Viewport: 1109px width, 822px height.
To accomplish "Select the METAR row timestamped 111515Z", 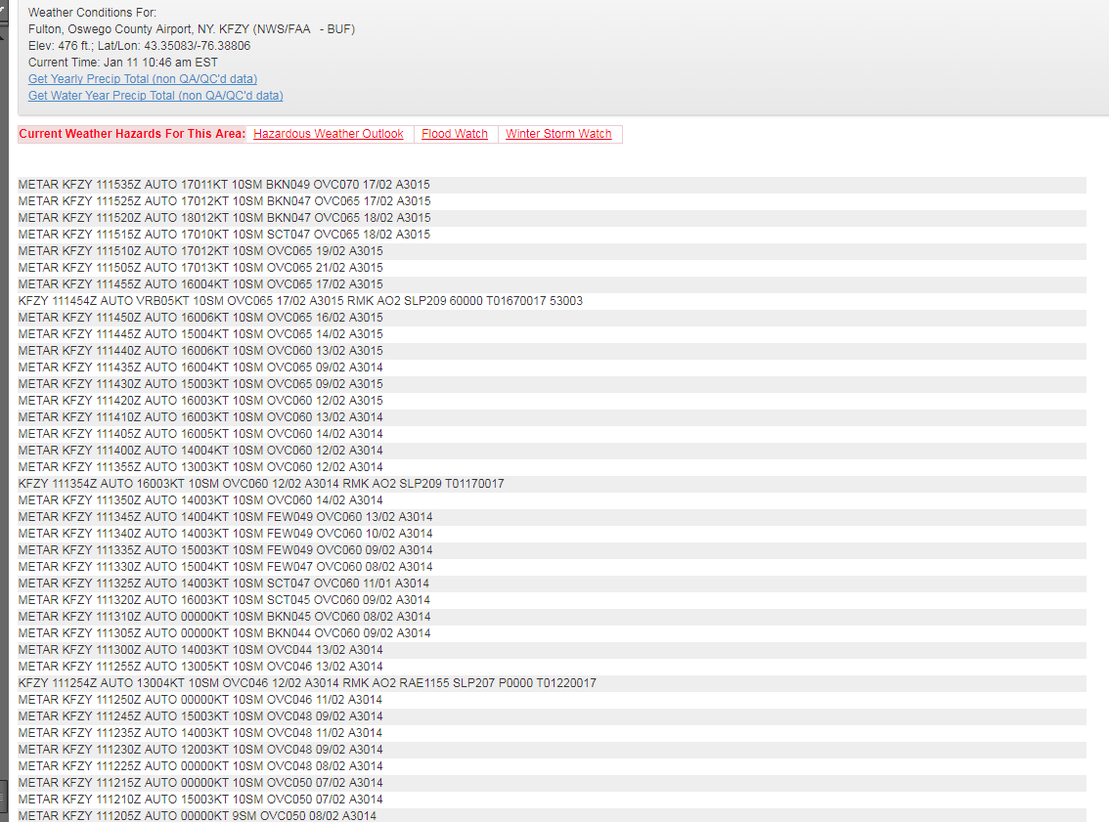I will pyautogui.click(x=552, y=235).
